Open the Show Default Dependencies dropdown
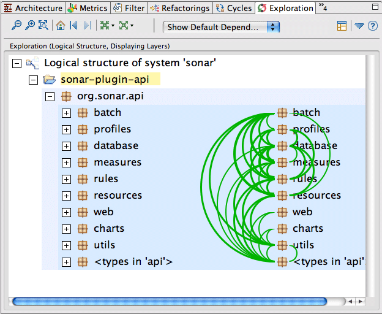Image resolution: width=382 pixels, height=314 pixels. pyautogui.click(x=222, y=27)
